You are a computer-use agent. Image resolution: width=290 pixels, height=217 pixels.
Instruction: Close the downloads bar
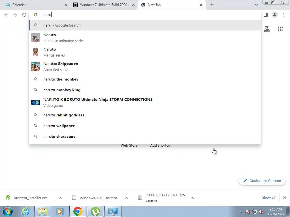(x=285, y=198)
